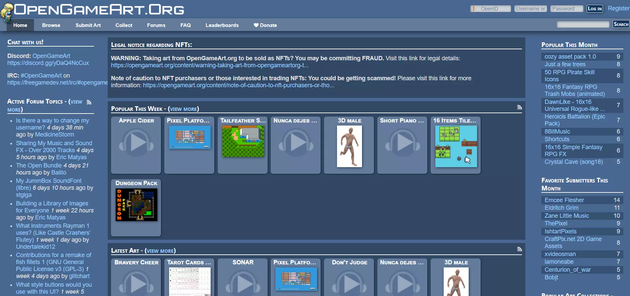Screen dimensions: 630x296
Task: Open the Tailfeather thumbnail image
Action: click(243, 141)
